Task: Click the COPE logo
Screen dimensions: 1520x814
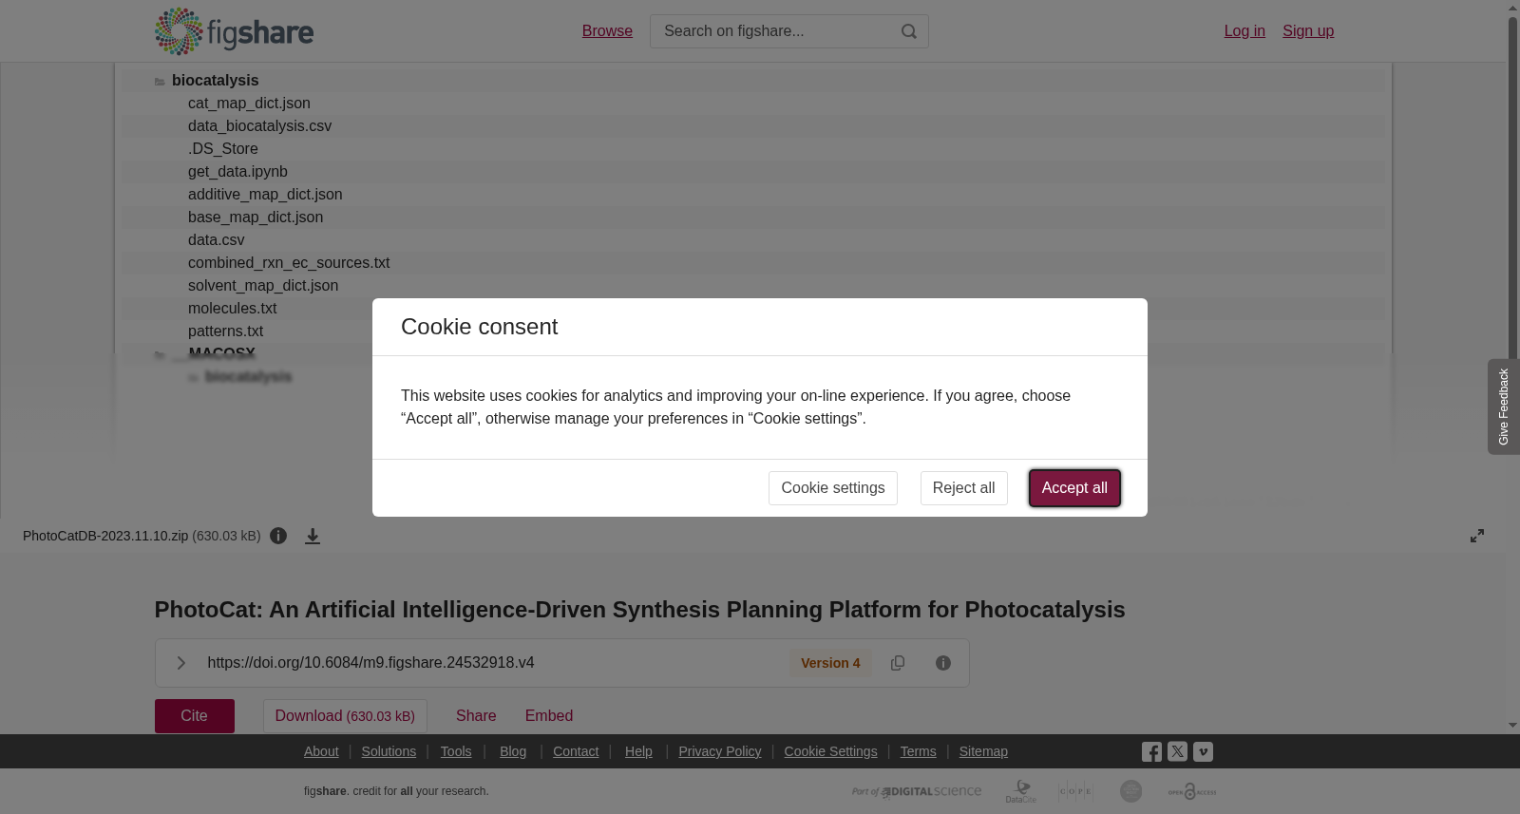Action: click(1075, 791)
